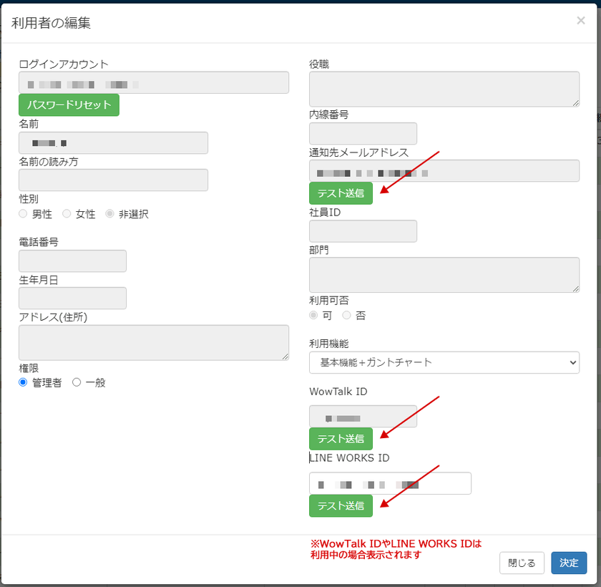
Task: Select 可 for 利用可否
Action: (313, 315)
